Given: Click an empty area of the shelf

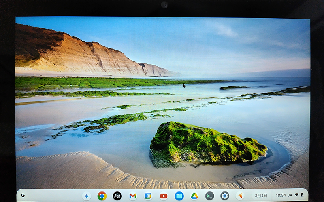Looking at the screenshot, I should 53,196.
